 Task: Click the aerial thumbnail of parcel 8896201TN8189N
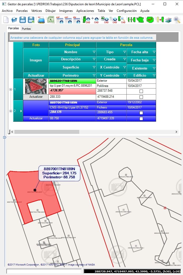(36, 86)
